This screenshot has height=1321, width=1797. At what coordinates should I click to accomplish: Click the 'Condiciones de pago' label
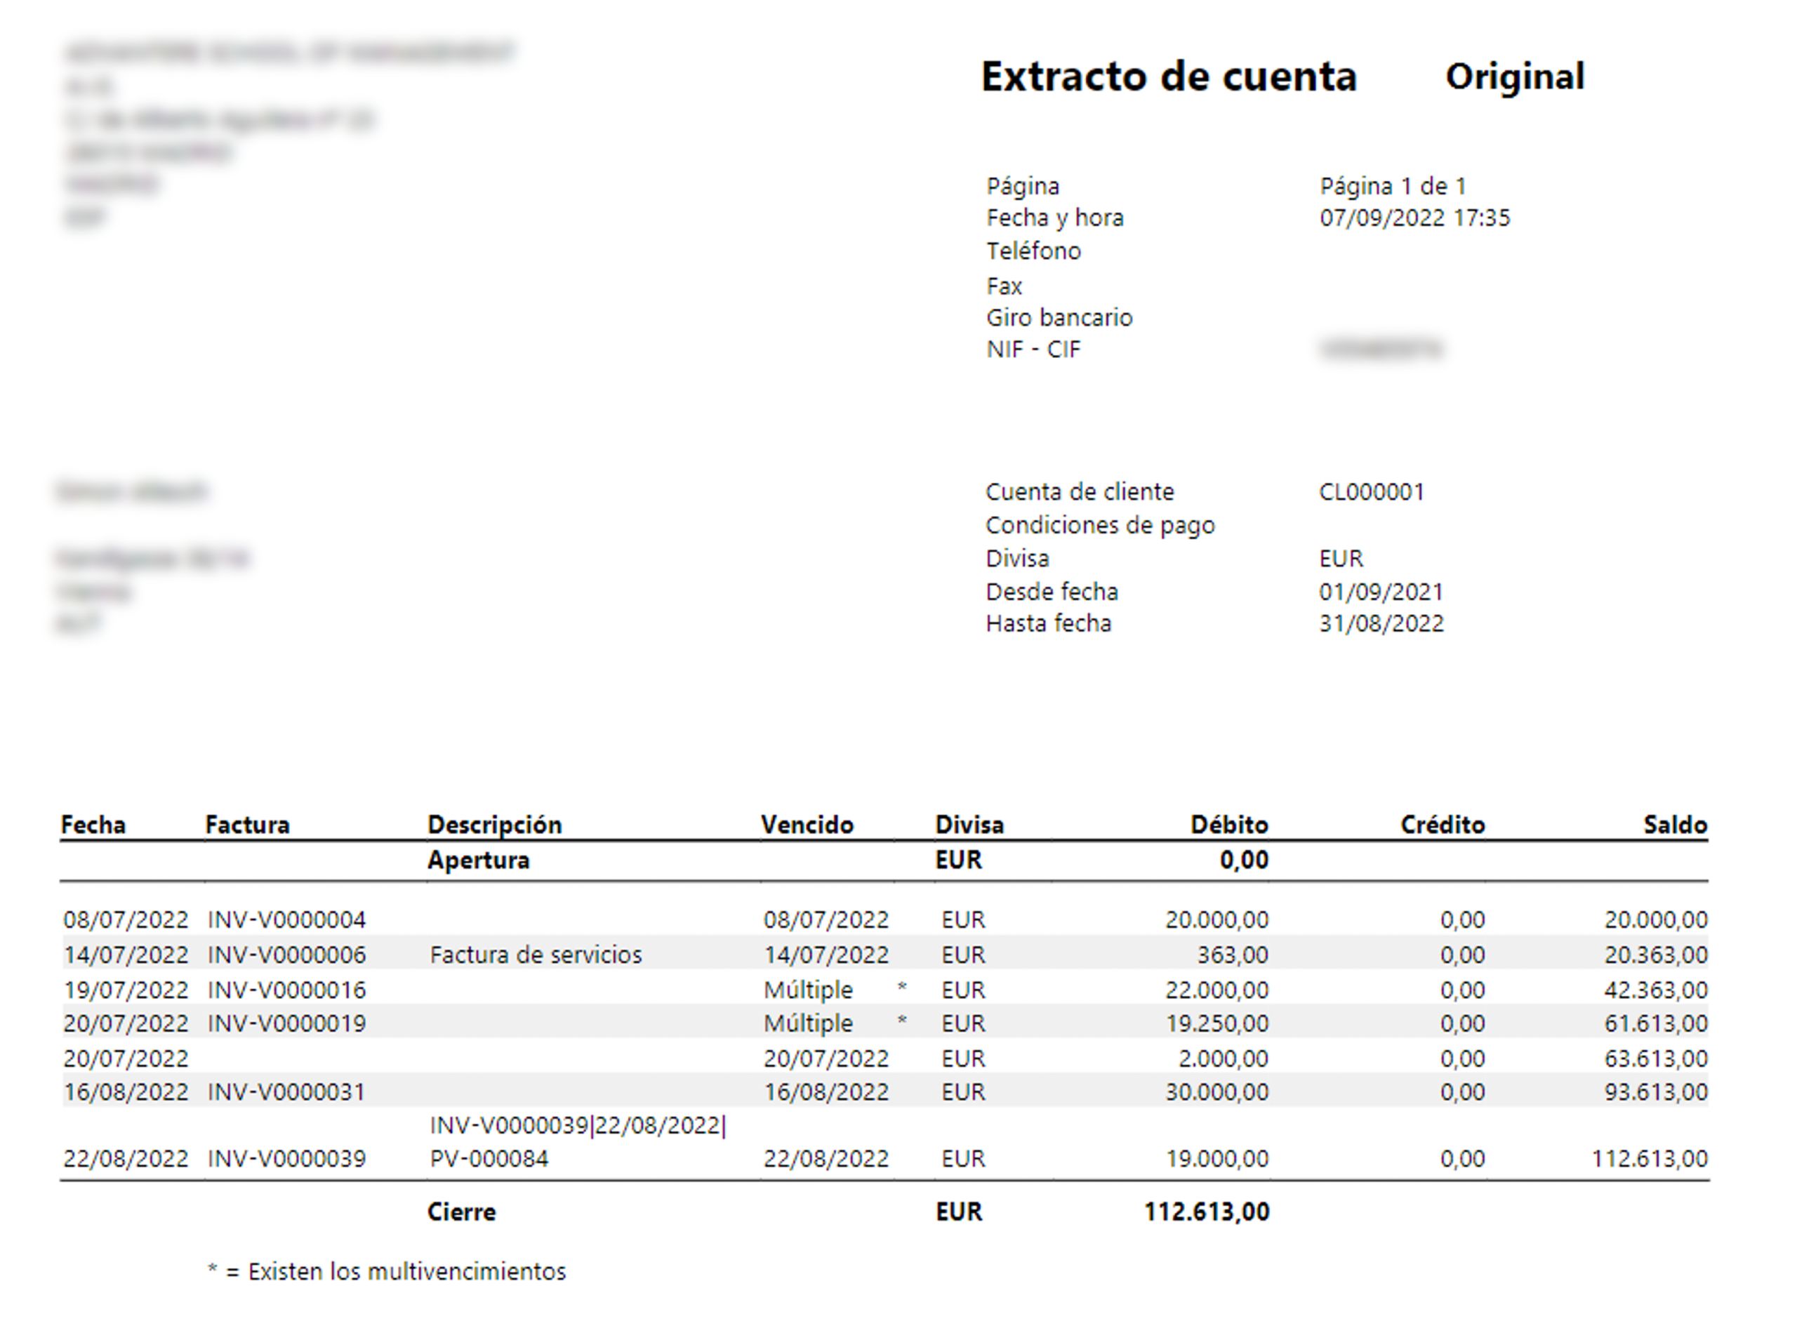point(1100,525)
